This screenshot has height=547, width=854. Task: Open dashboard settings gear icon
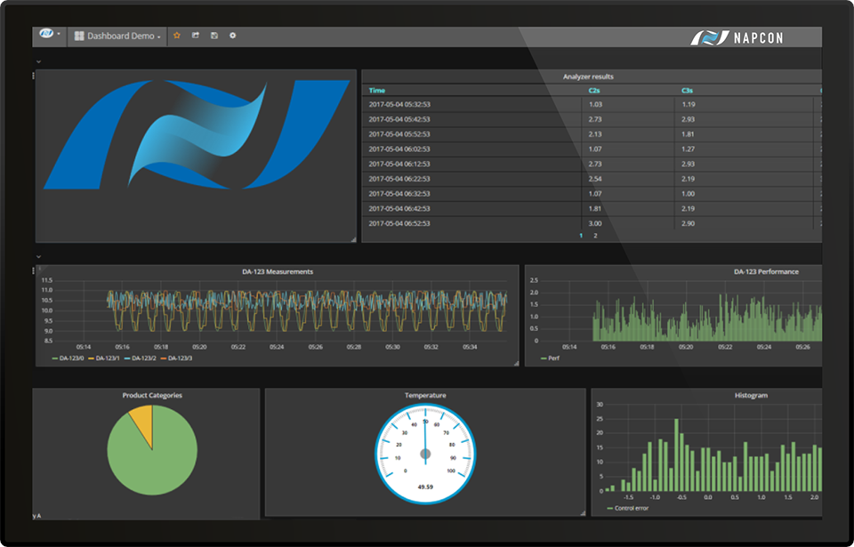point(233,36)
